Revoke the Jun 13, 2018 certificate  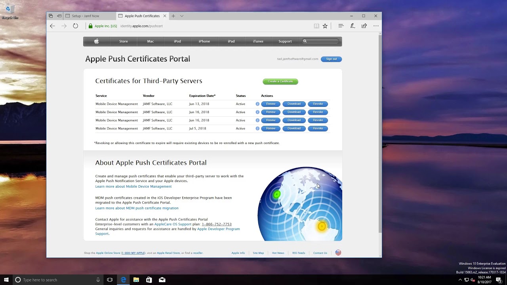coord(318,104)
